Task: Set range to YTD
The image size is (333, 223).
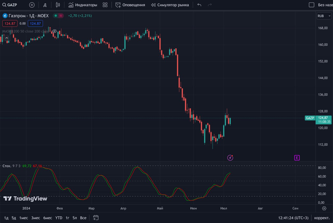Action: (59, 218)
